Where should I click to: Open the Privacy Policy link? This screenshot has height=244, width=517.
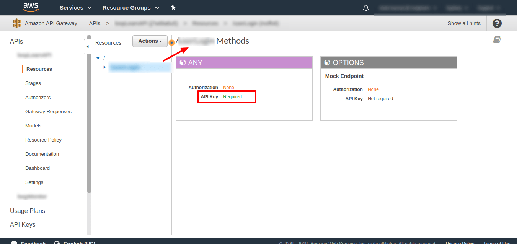[x=460, y=242]
